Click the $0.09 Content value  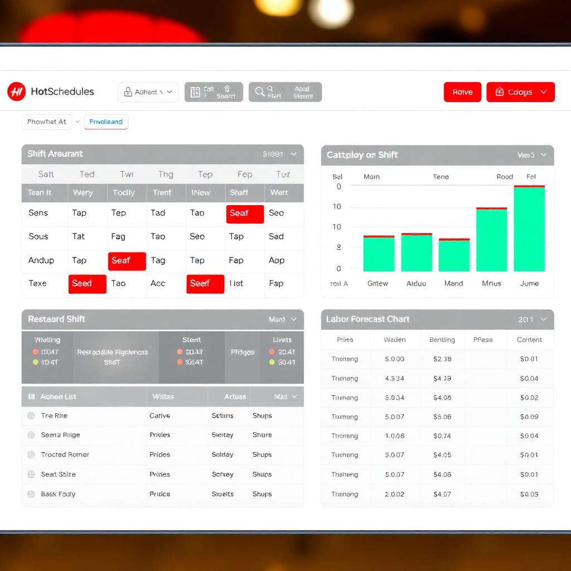(x=529, y=417)
